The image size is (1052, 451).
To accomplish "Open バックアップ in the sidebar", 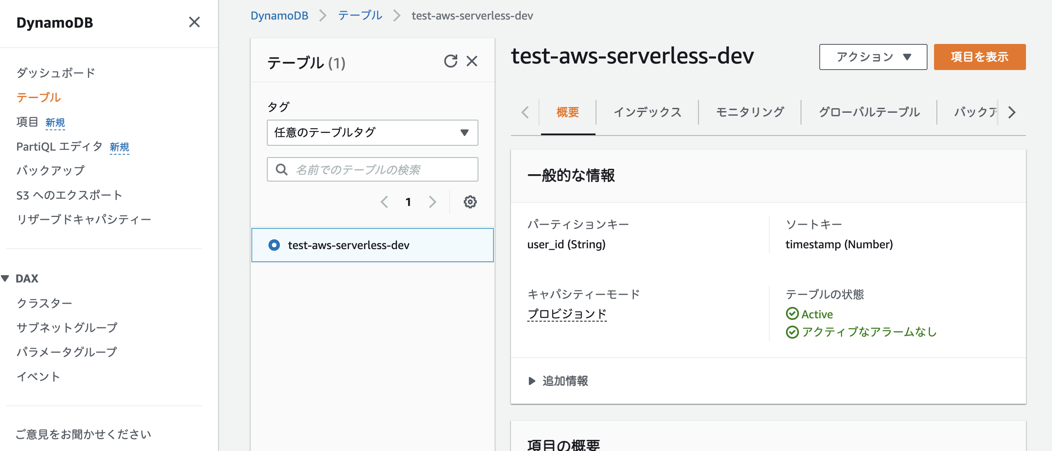I will [50, 171].
